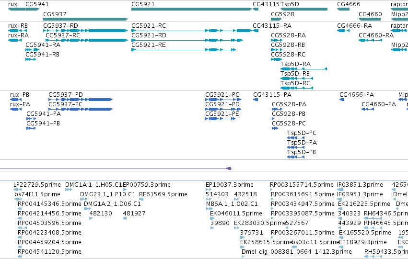This screenshot has height=259, width=408.
Task: Select EST Dmel_dig_008381_0664_1412.3prime
Action: 243,257
